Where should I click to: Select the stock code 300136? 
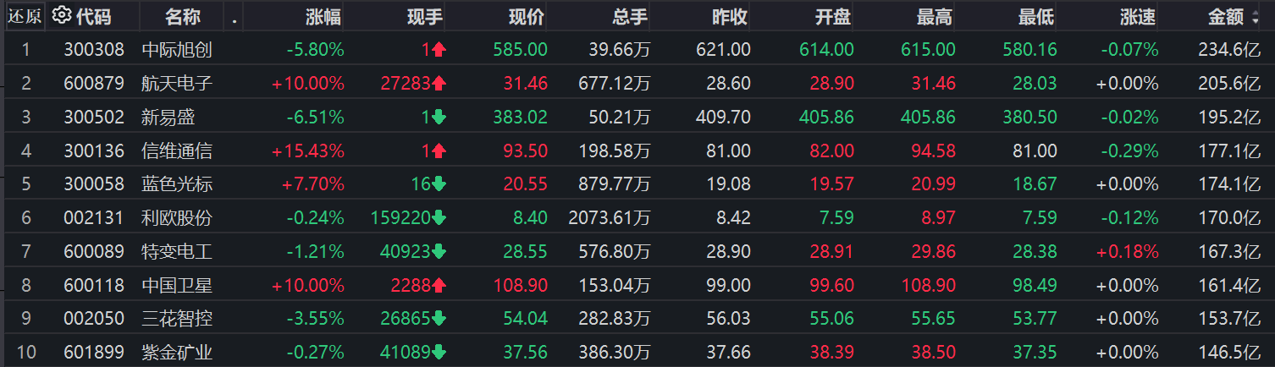click(94, 151)
